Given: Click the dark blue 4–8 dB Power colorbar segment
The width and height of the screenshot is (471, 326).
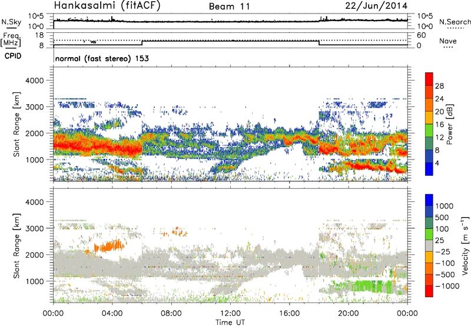Looking at the screenshot, I should [x=429, y=157].
